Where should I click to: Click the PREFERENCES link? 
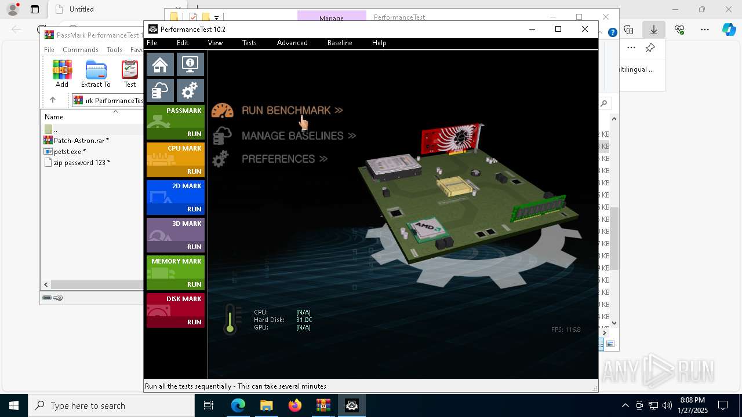pos(285,159)
